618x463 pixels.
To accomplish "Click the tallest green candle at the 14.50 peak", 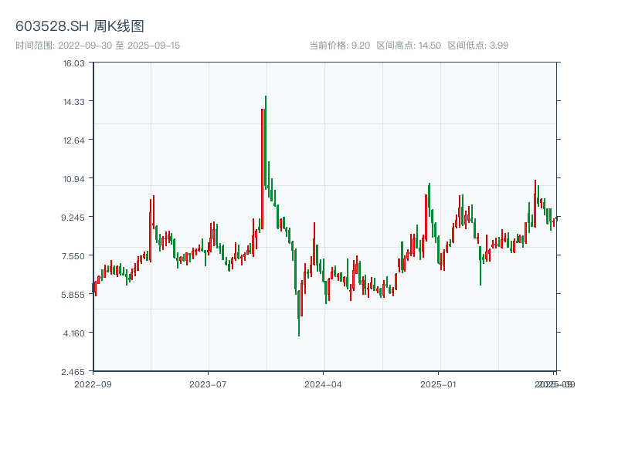I will pos(266,142).
